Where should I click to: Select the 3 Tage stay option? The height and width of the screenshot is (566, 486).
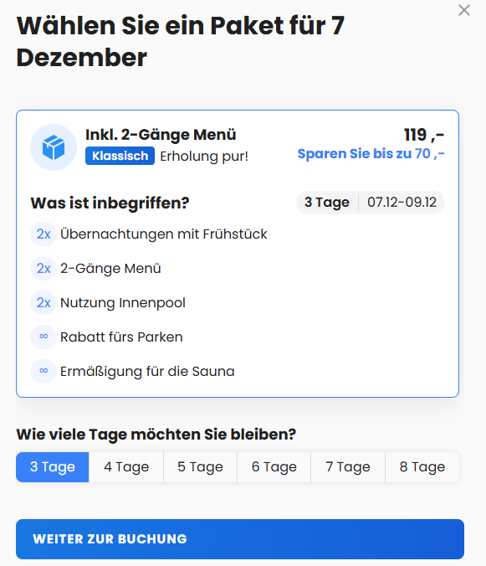(x=53, y=467)
